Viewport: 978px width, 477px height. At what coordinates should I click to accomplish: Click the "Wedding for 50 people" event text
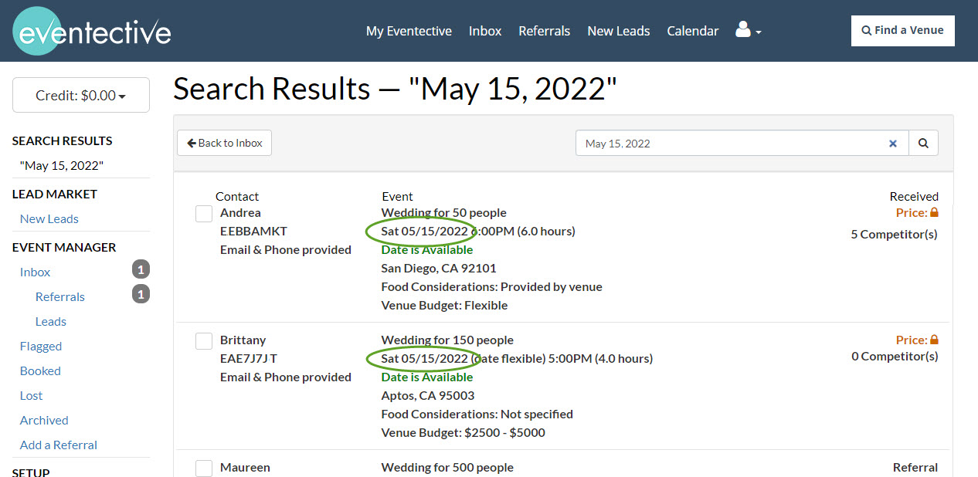coord(444,213)
